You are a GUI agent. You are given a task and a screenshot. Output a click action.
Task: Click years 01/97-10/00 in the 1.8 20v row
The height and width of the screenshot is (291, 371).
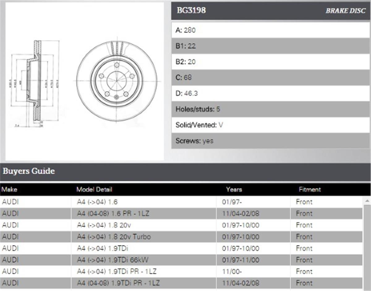point(253,225)
